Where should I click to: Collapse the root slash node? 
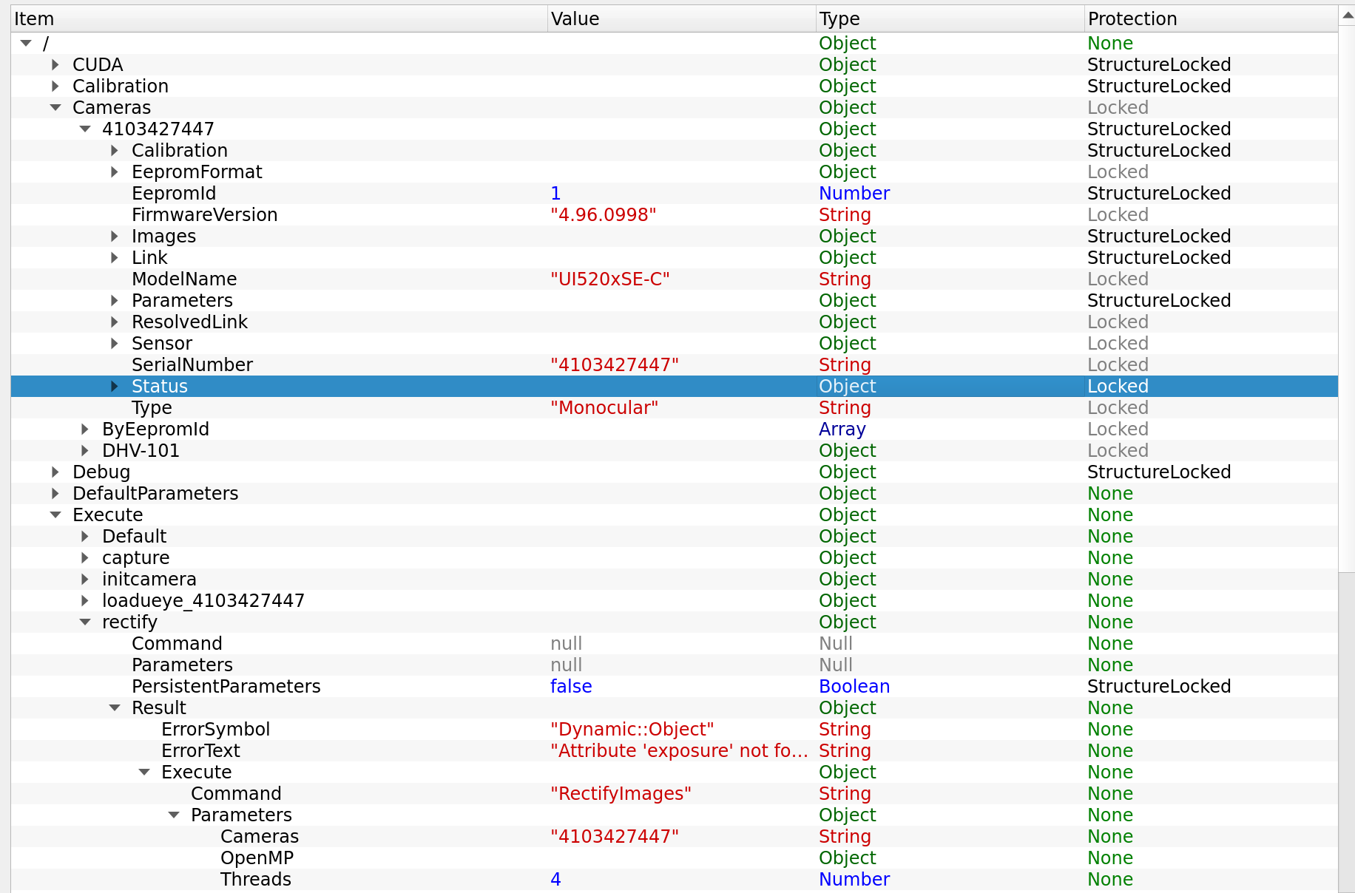26,44
